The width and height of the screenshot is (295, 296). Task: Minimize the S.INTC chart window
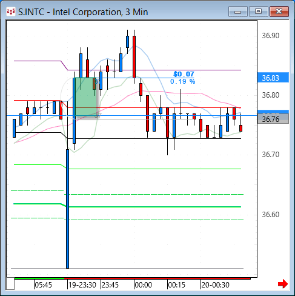[238, 12]
